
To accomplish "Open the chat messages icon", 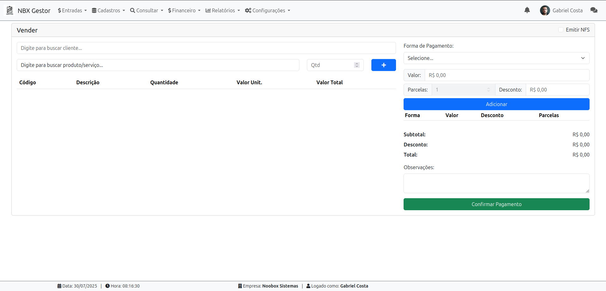I will pyautogui.click(x=594, y=10).
